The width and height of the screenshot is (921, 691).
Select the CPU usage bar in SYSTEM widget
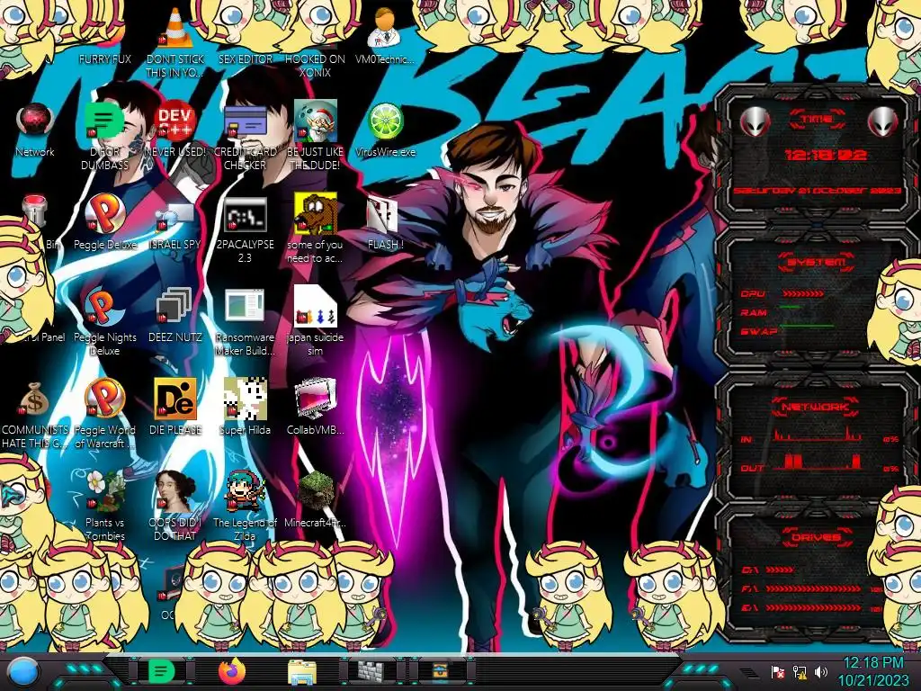pos(802,293)
